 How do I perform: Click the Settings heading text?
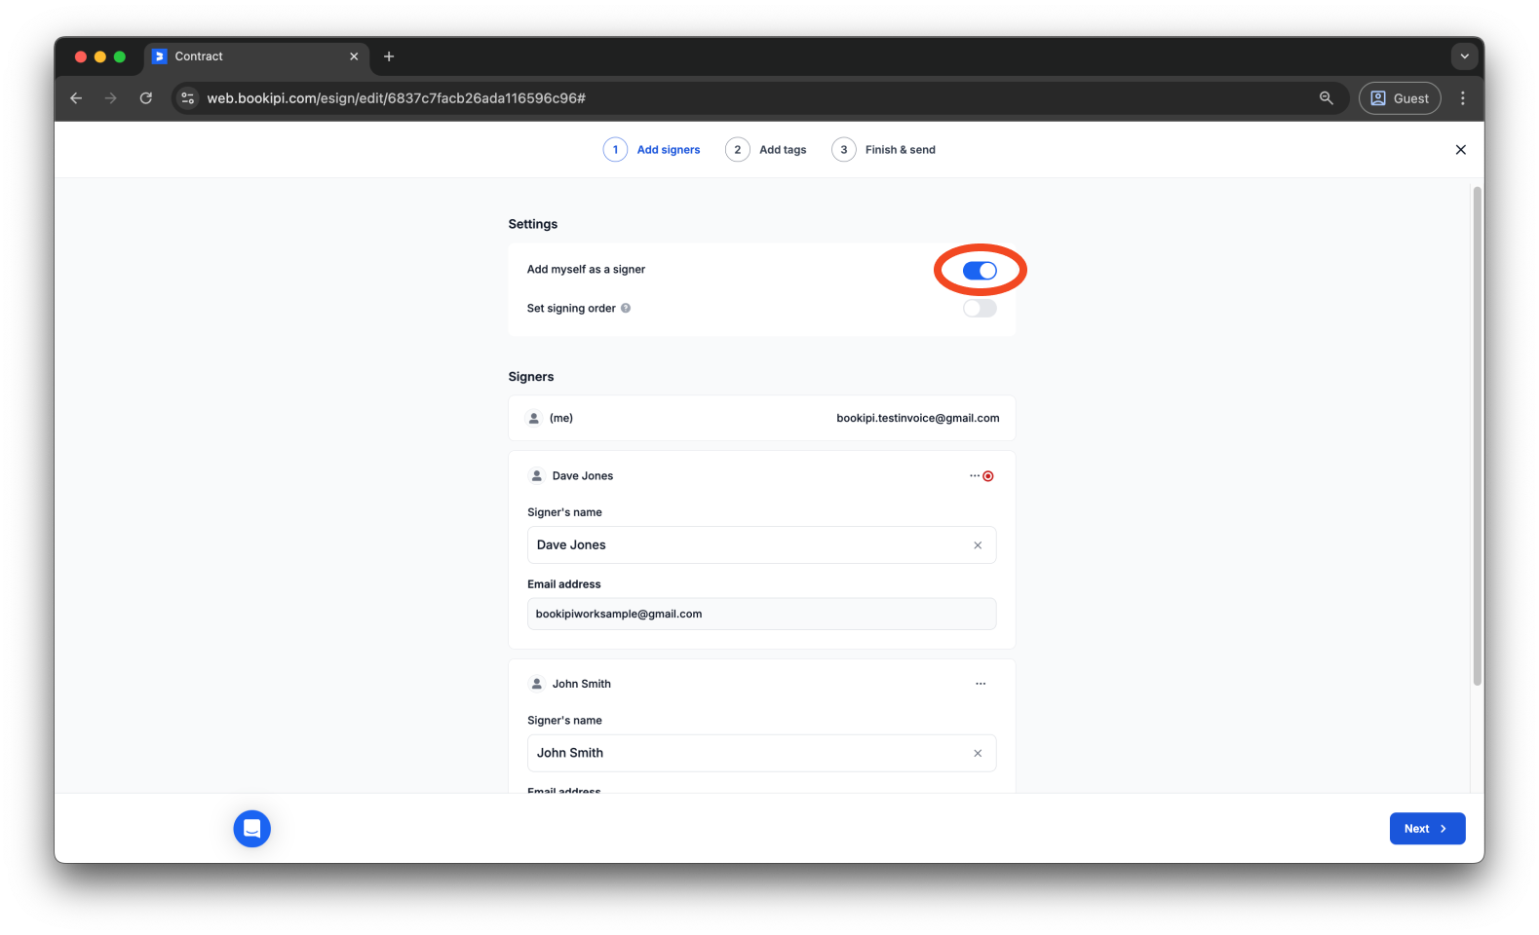coord(533,224)
